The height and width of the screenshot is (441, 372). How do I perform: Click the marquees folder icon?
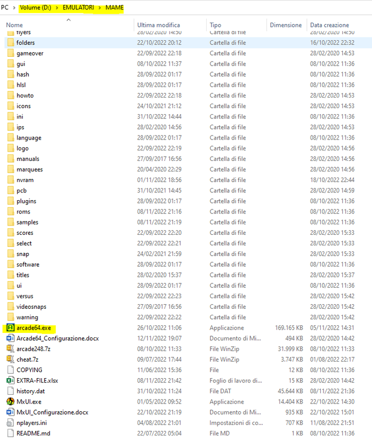click(x=10, y=169)
